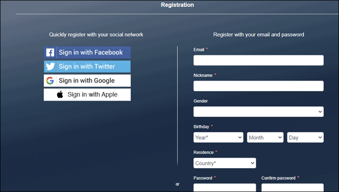Choose Sign in with Twitter
This screenshot has width=339, height=192.
click(x=87, y=66)
